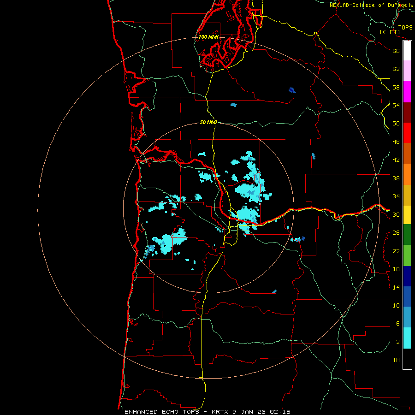This screenshot has width=415, height=415.
Task: Click the white swatch in the tops legend
Action: (x=407, y=51)
